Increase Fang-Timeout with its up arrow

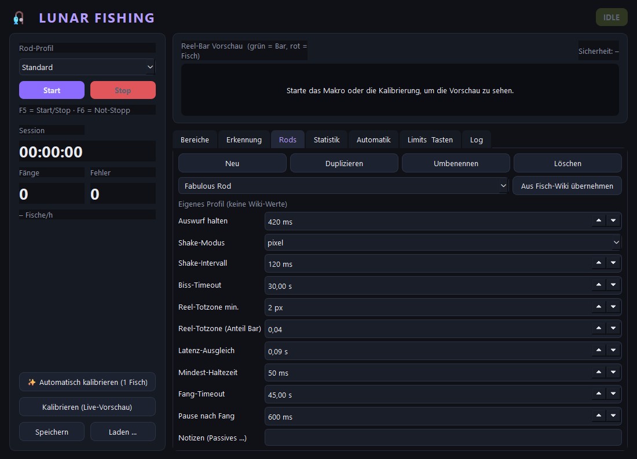[598, 394]
